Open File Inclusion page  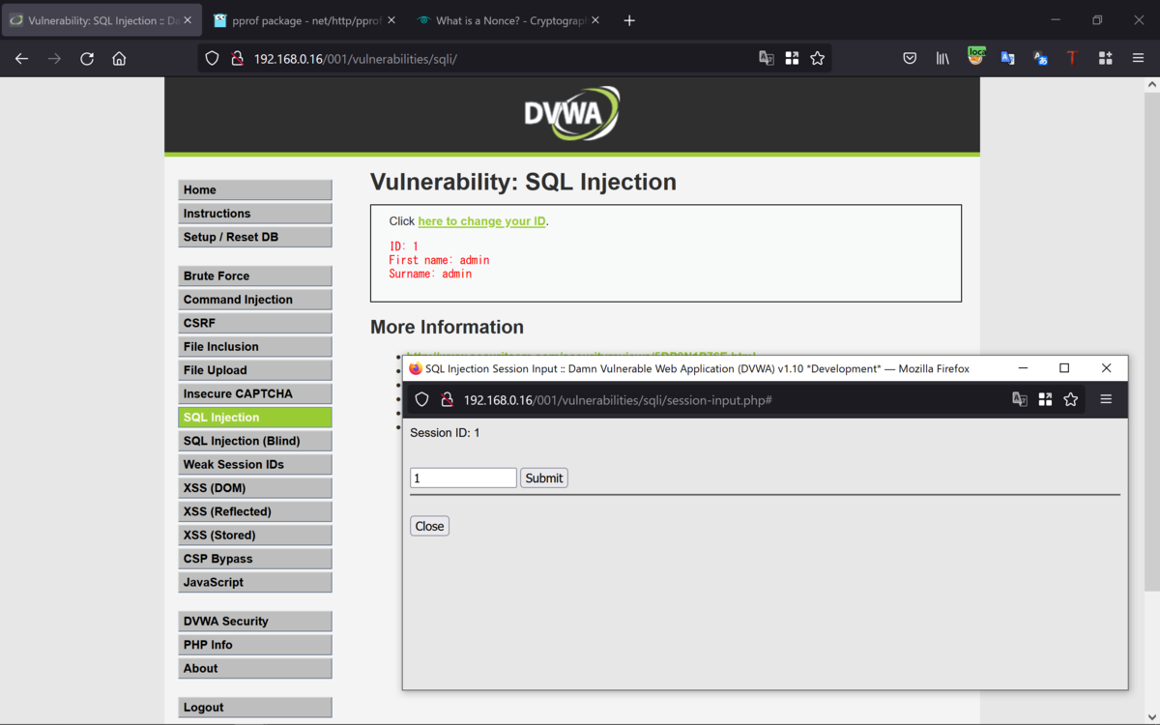pyautogui.click(x=255, y=347)
